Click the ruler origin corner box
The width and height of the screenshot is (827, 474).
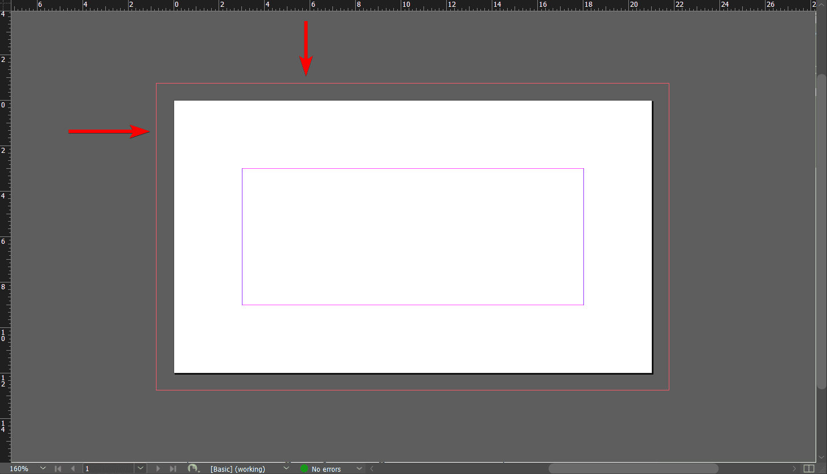point(5,5)
